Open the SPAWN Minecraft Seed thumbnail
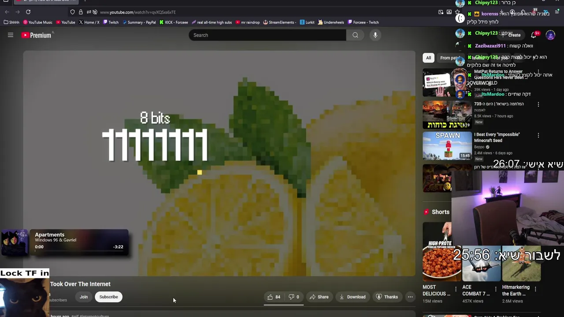The height and width of the screenshot is (317, 564). 447,146
